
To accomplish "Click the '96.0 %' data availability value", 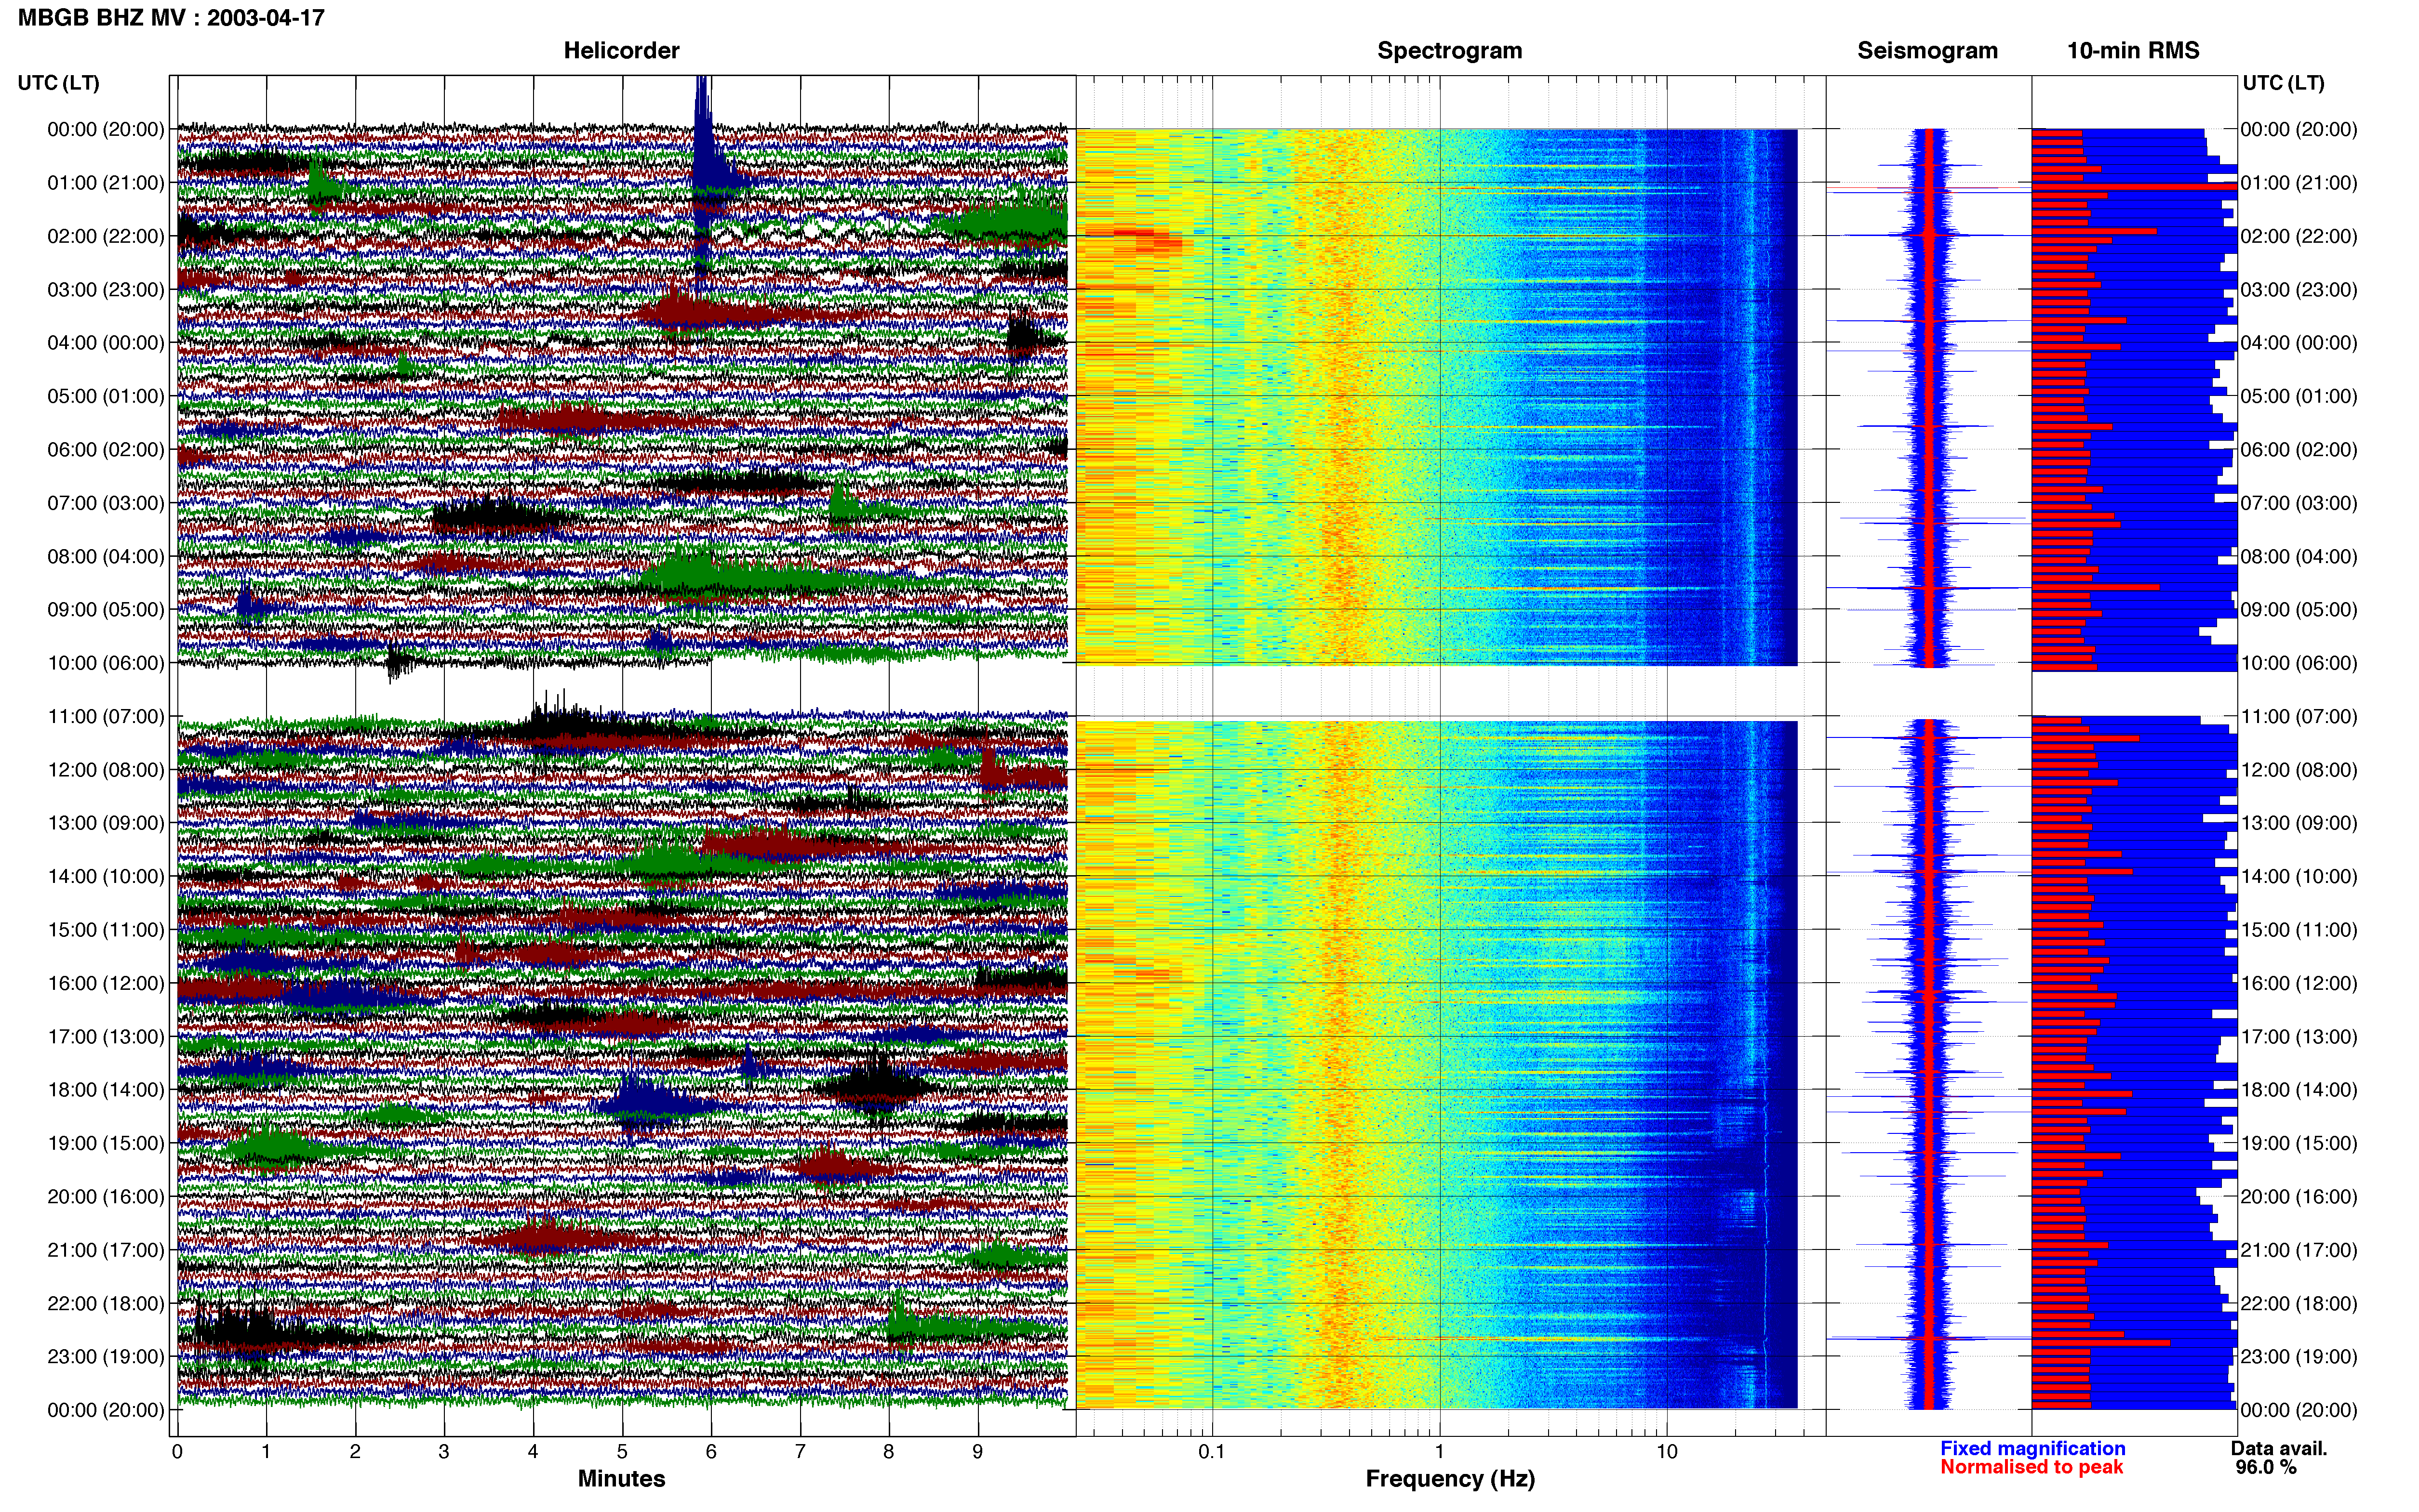I will pyautogui.click(x=2266, y=1467).
